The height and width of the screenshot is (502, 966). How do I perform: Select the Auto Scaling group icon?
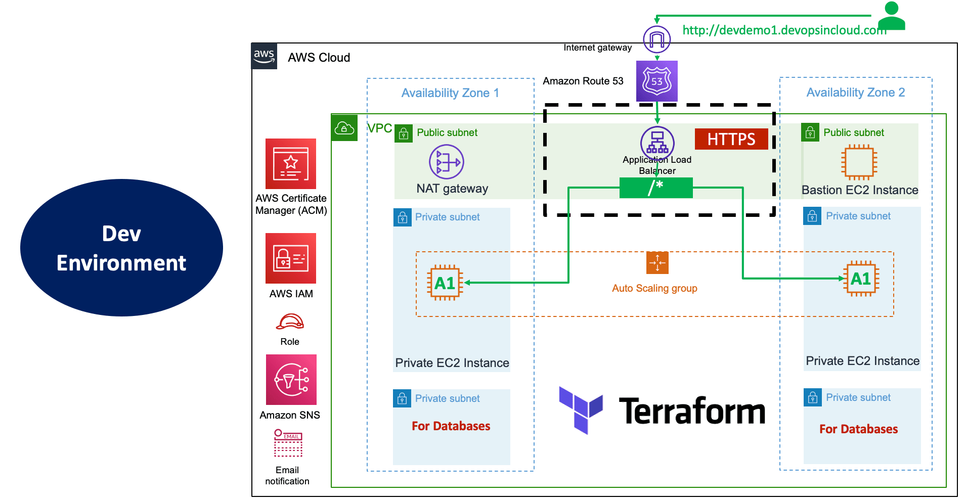(657, 262)
